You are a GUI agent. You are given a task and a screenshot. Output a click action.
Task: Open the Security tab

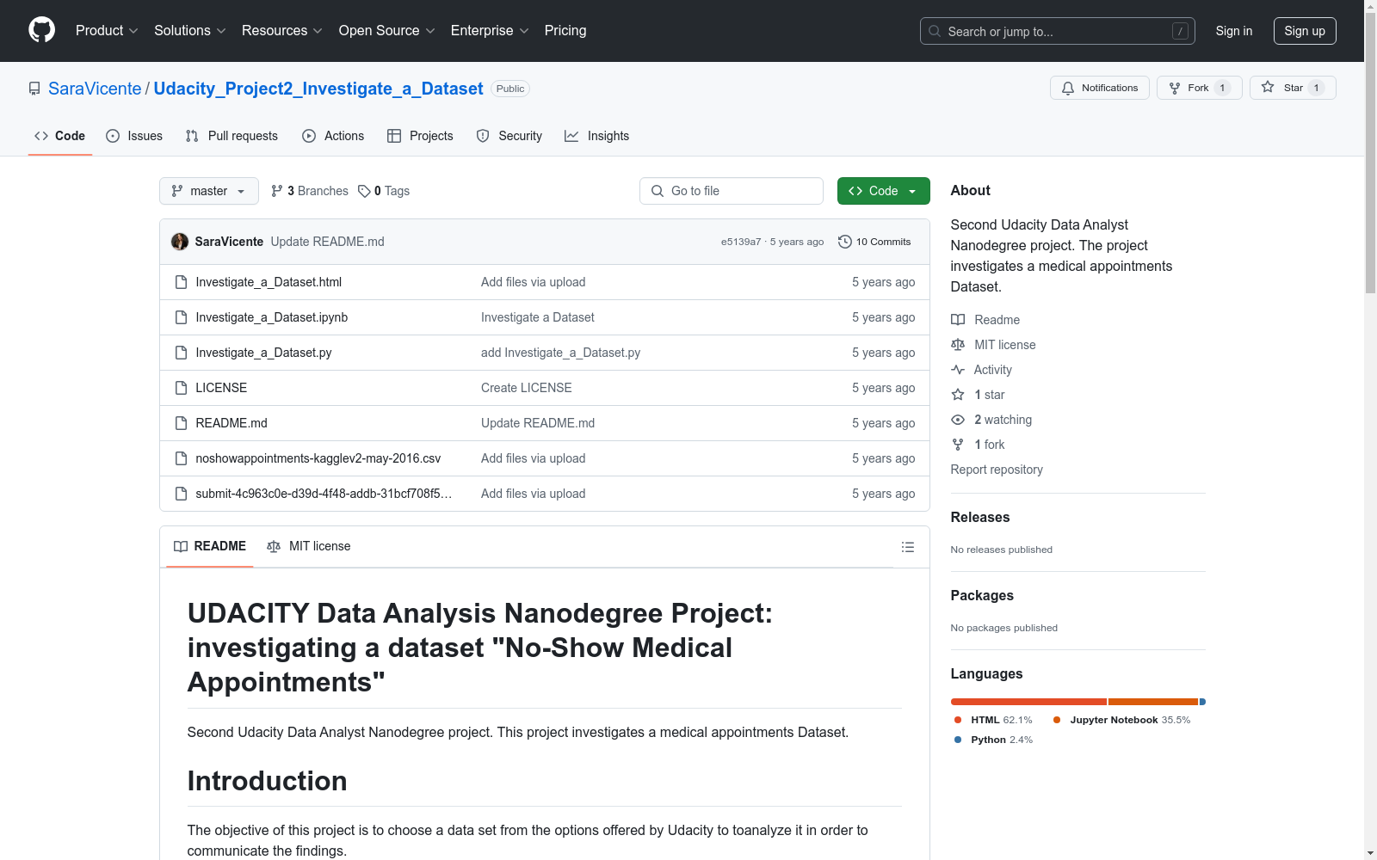click(x=509, y=136)
